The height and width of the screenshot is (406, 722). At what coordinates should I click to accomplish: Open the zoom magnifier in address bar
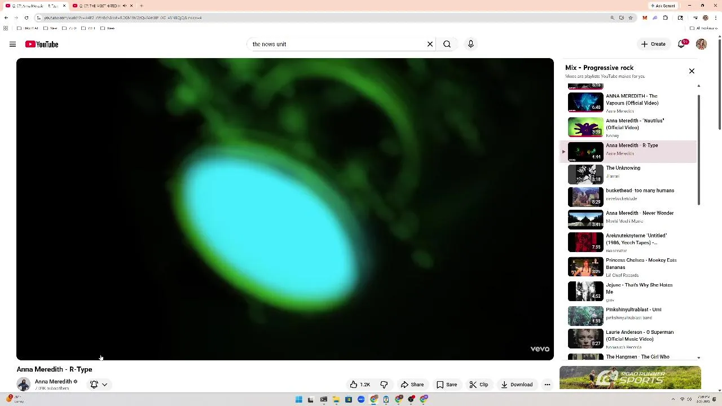[612, 17]
